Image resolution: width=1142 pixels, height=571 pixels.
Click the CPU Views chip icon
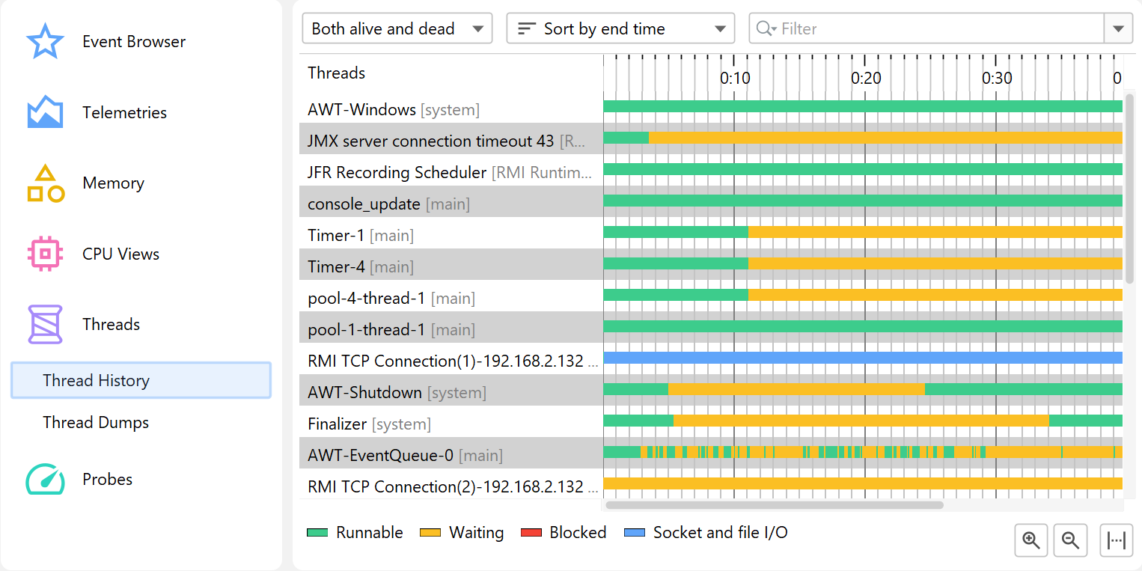(45, 254)
